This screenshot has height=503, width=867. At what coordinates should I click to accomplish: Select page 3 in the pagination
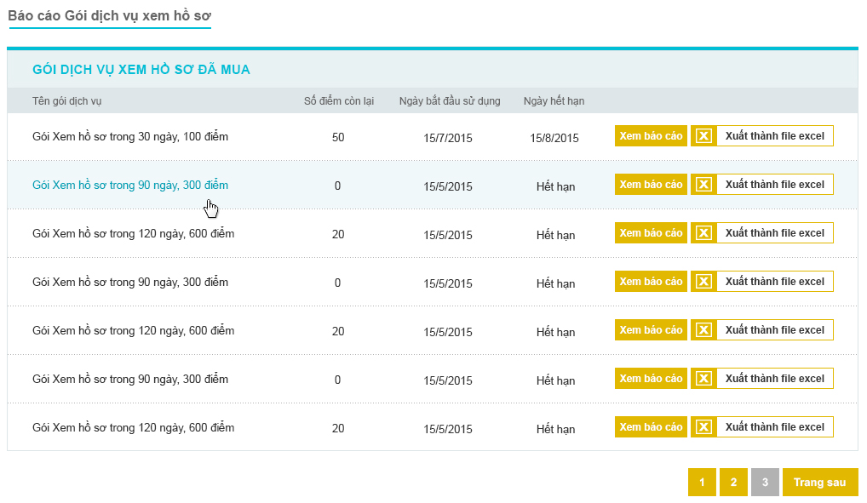(765, 482)
